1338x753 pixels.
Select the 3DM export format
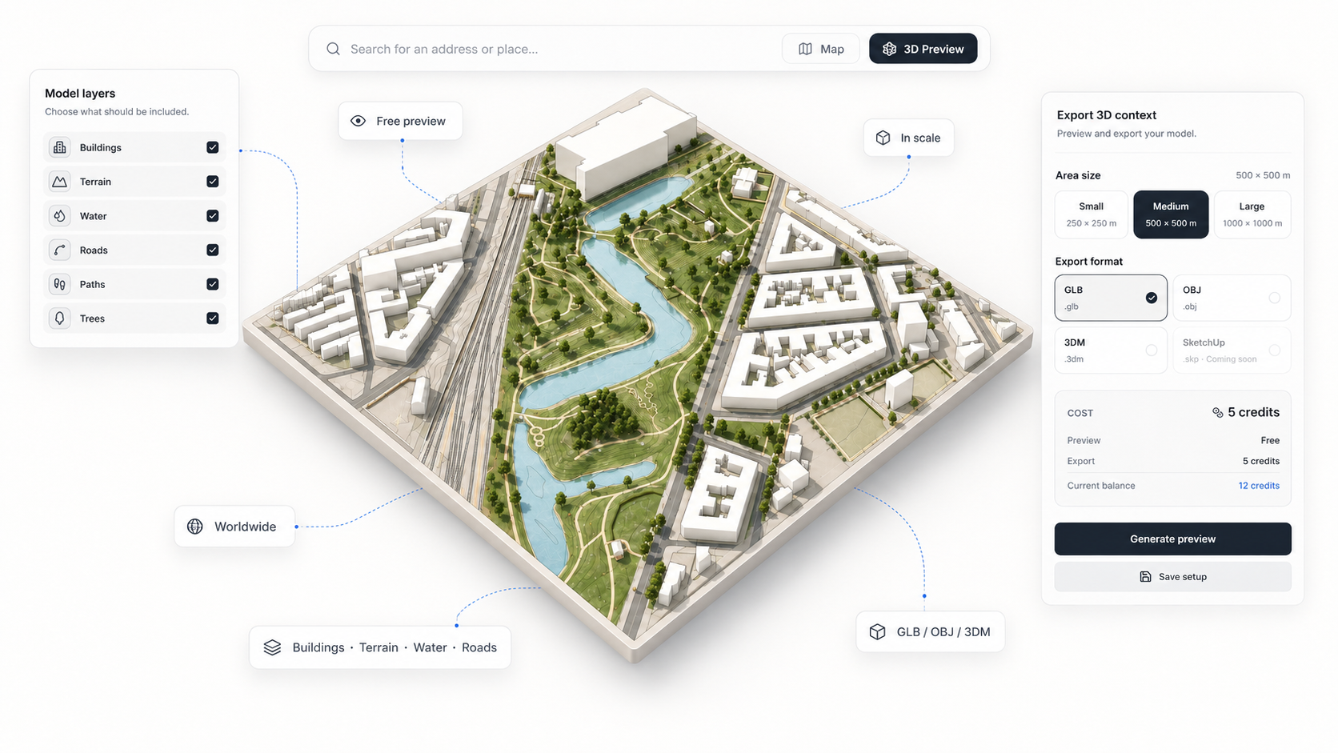1111,350
